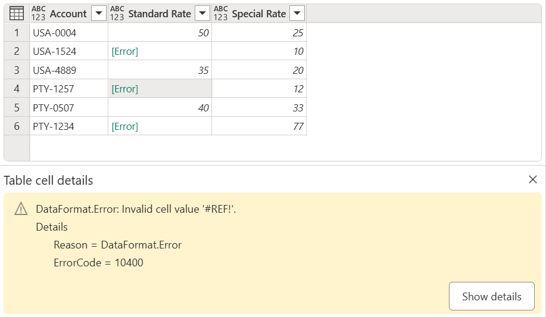Select row number 3 header

tap(17, 70)
